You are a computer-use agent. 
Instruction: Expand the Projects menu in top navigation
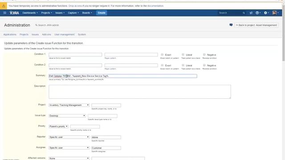click(46, 13)
